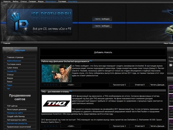Open author -=CsS=- under the THQ news
173x130 pixels.
[x=71, y=126]
